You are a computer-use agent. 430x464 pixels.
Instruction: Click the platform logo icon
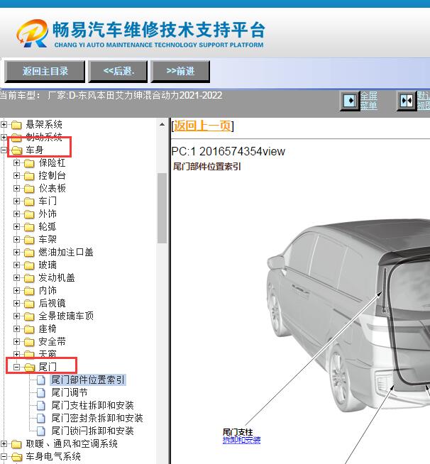point(32,33)
